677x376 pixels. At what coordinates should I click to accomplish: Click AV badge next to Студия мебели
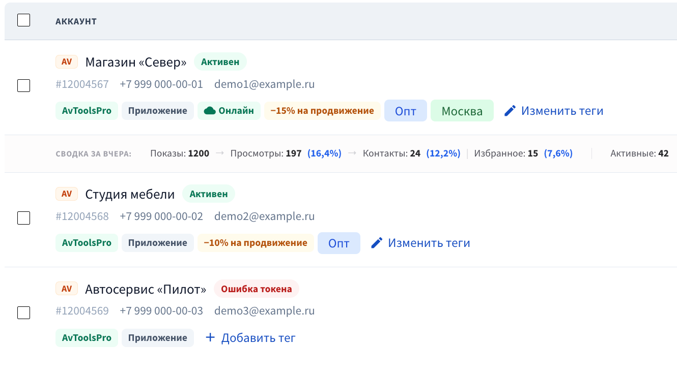tap(67, 194)
